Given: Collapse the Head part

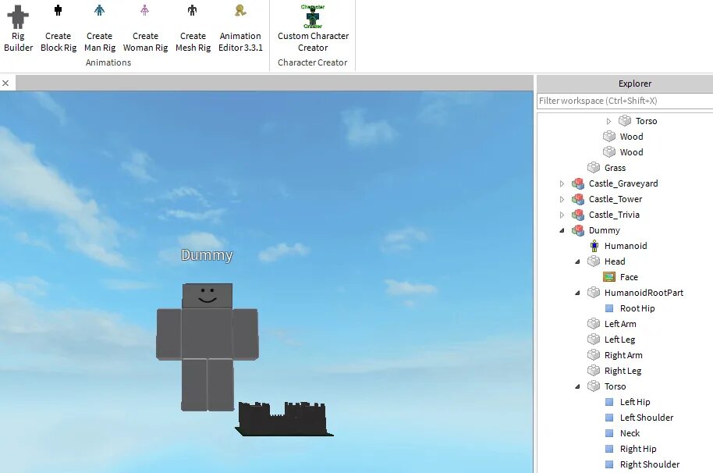Looking at the screenshot, I should click(577, 261).
